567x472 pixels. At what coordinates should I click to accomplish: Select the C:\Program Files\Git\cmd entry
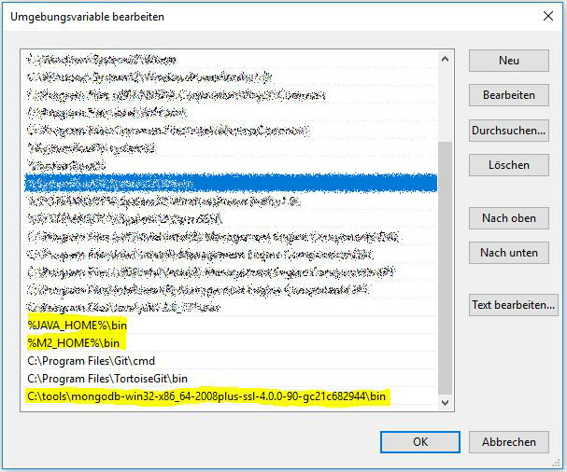point(92,361)
